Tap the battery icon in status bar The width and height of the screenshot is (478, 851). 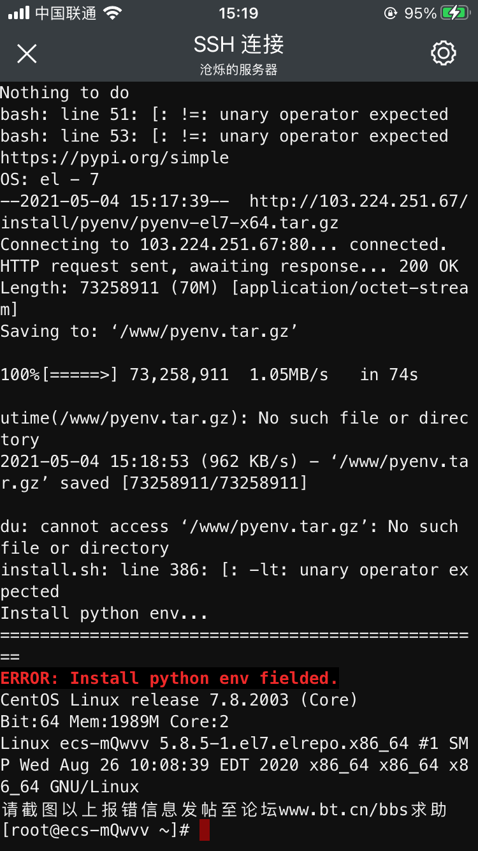click(x=456, y=13)
